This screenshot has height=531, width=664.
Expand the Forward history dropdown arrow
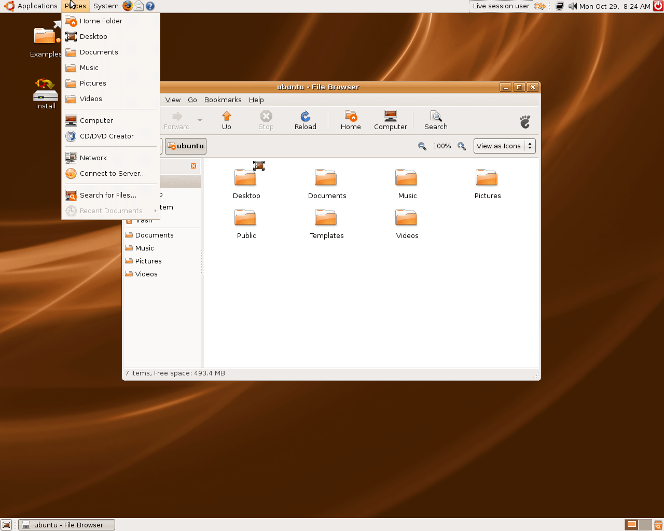200,120
